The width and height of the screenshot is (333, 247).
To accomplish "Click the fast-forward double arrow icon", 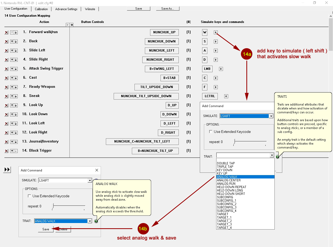I will 7,170.
